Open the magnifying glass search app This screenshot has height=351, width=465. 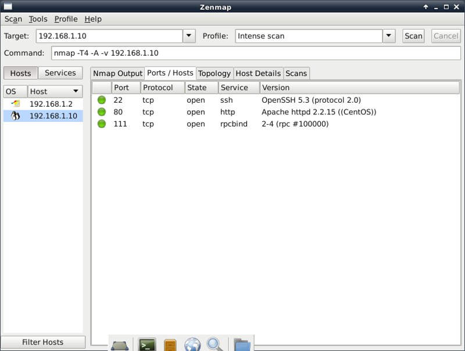pyautogui.click(x=215, y=344)
